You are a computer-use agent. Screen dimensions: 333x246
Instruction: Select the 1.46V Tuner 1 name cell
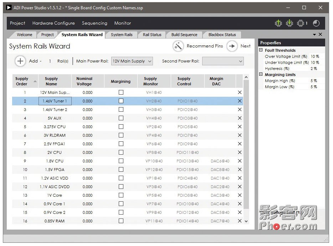(x=55, y=101)
